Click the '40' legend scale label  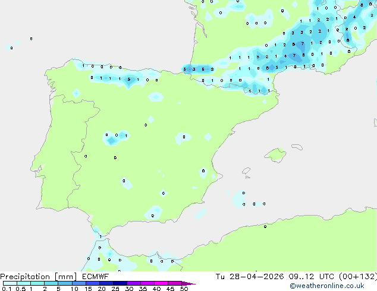[x=156, y=289]
